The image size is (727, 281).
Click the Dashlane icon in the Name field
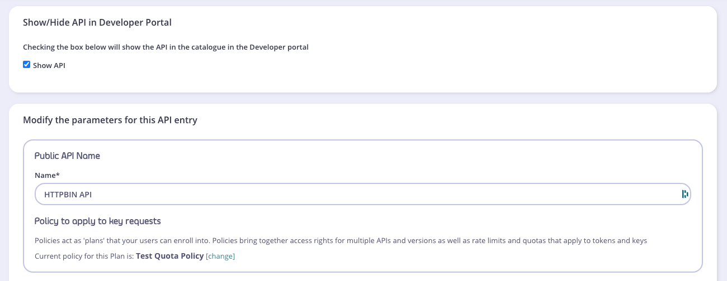pyautogui.click(x=684, y=194)
